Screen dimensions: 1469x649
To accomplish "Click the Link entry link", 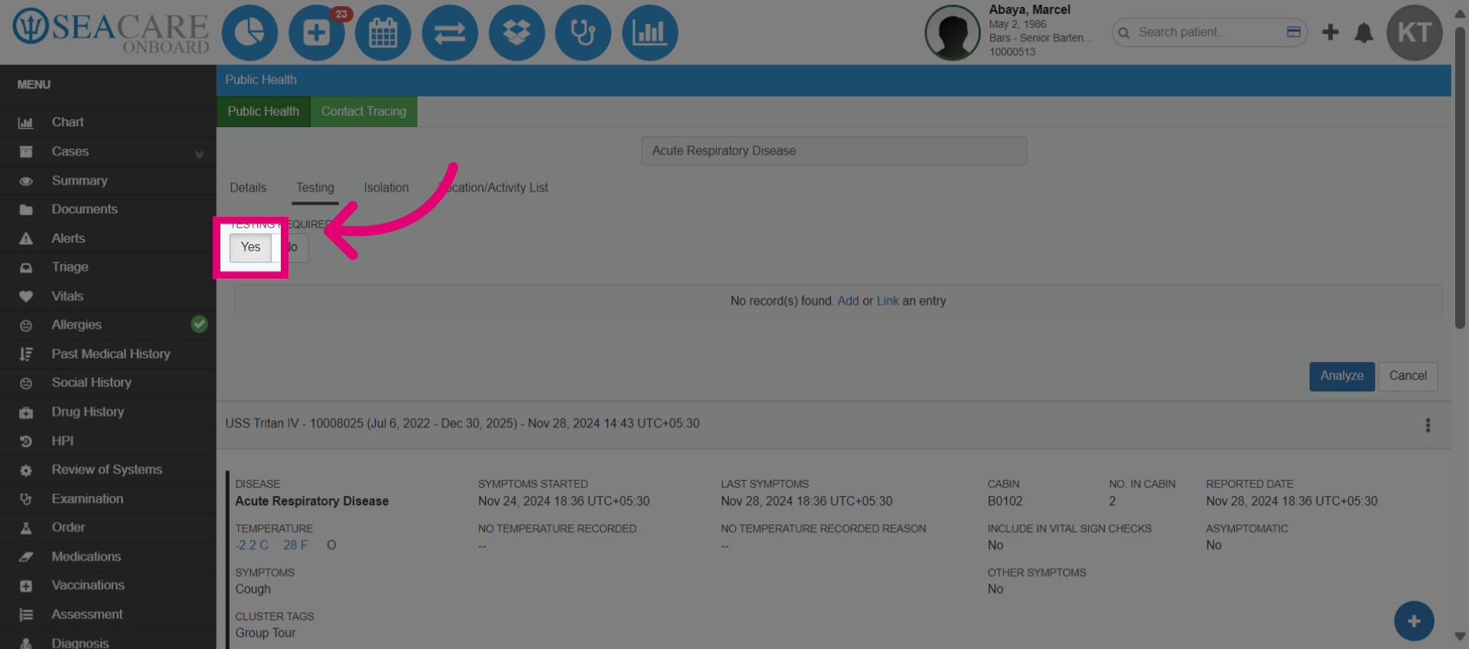I will (x=888, y=301).
